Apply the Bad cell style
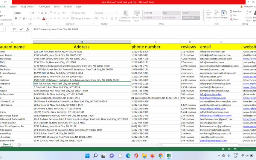 [171, 13]
